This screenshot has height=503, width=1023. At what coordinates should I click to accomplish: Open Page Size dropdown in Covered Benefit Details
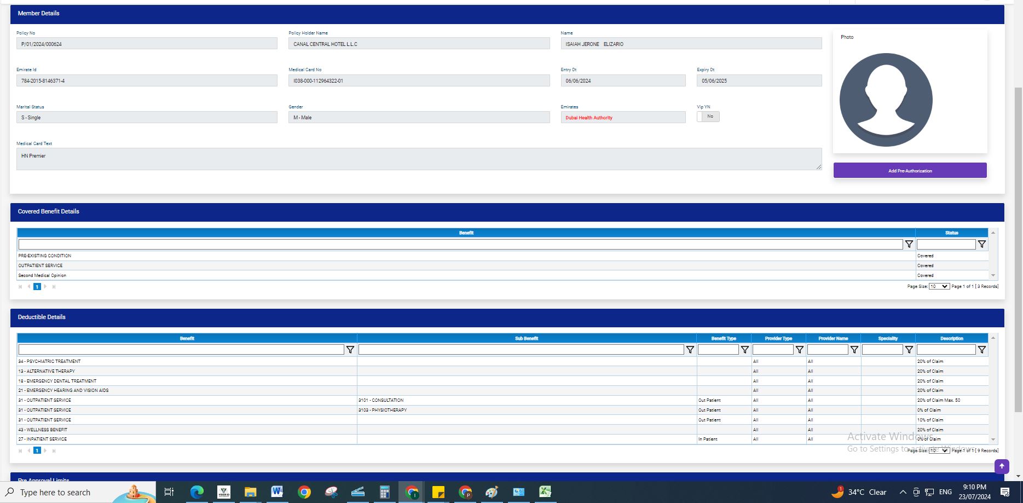point(939,286)
